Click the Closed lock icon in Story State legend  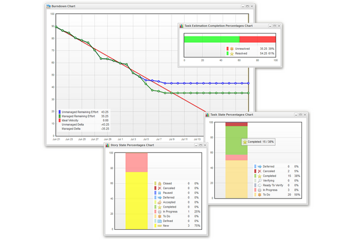pos(159,184)
